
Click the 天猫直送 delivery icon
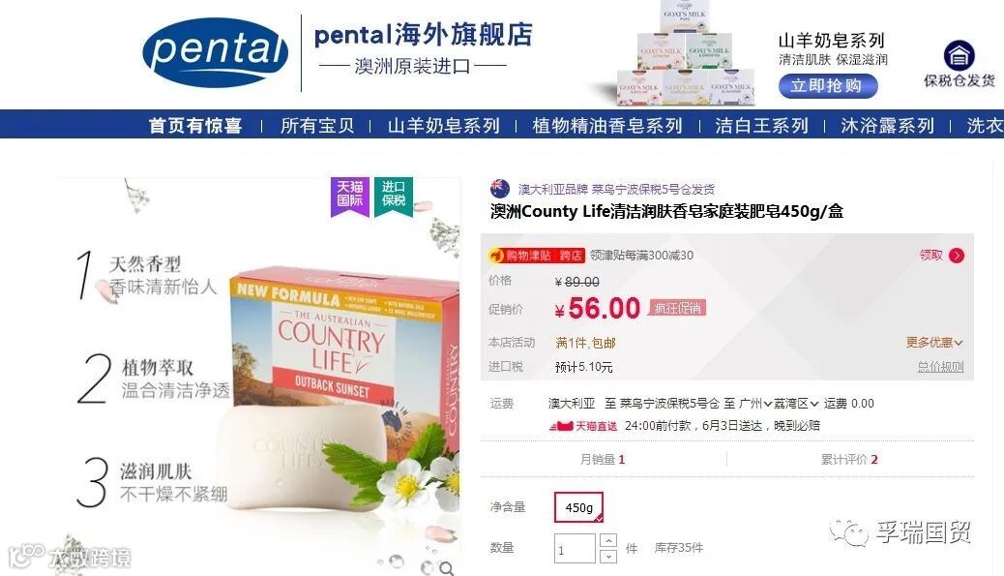561,425
